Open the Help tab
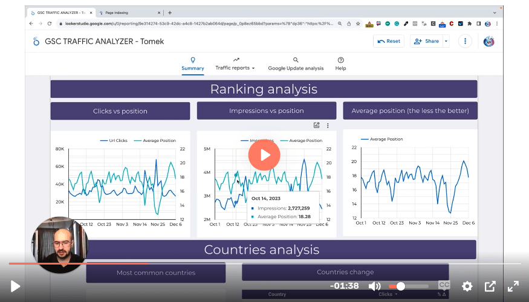The width and height of the screenshot is (529, 302). [x=340, y=64]
